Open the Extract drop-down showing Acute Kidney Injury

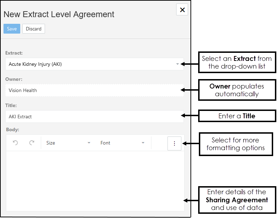[91, 64]
